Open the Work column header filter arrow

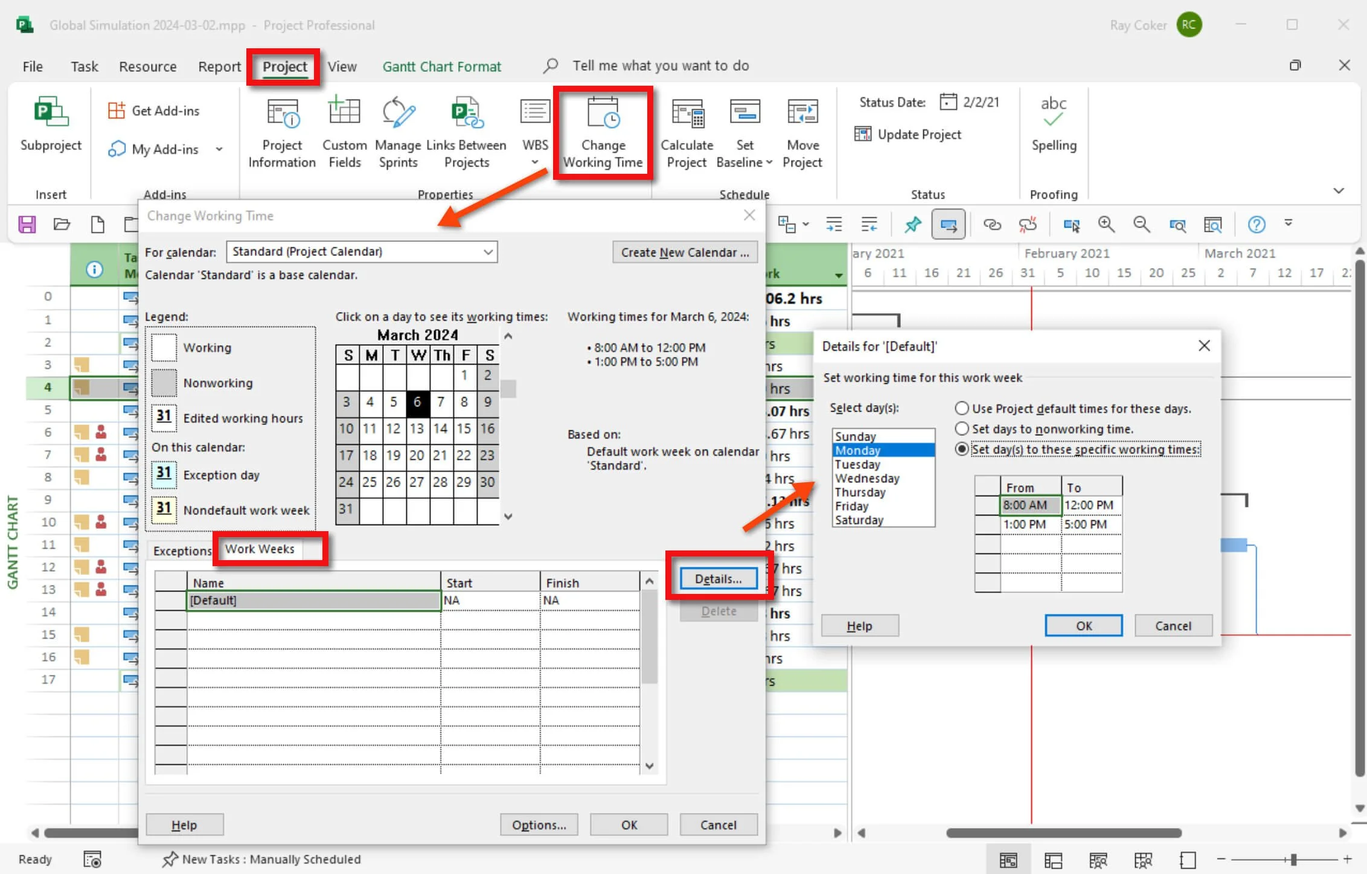click(x=839, y=275)
